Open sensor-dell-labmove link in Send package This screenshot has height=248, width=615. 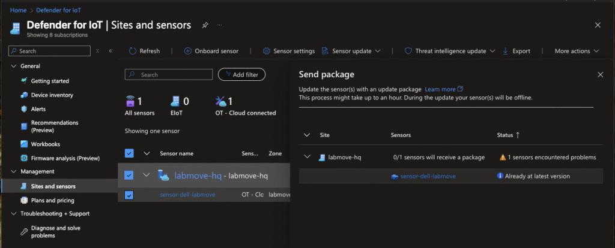point(428,177)
